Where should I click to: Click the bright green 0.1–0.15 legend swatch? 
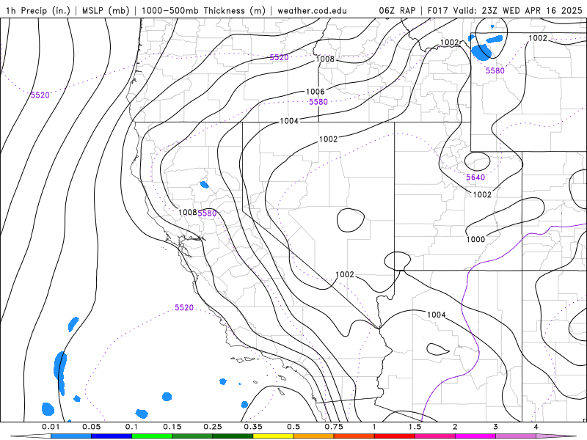tap(152, 436)
